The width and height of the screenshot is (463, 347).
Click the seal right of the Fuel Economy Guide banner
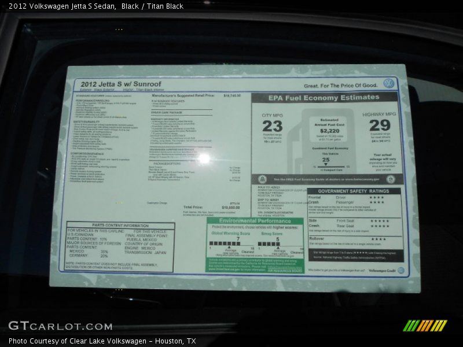tap(391, 179)
